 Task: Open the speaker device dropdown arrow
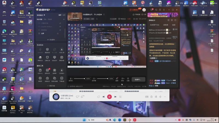click(x=96, y=79)
